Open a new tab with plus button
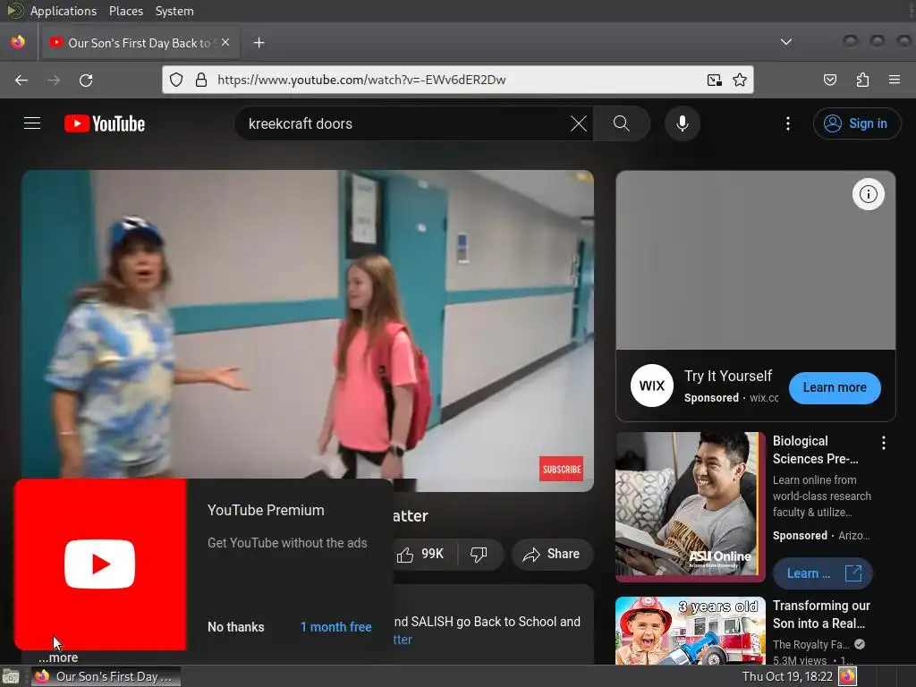 pyautogui.click(x=259, y=43)
